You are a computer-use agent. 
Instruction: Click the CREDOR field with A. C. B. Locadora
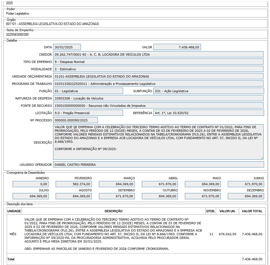point(158,55)
